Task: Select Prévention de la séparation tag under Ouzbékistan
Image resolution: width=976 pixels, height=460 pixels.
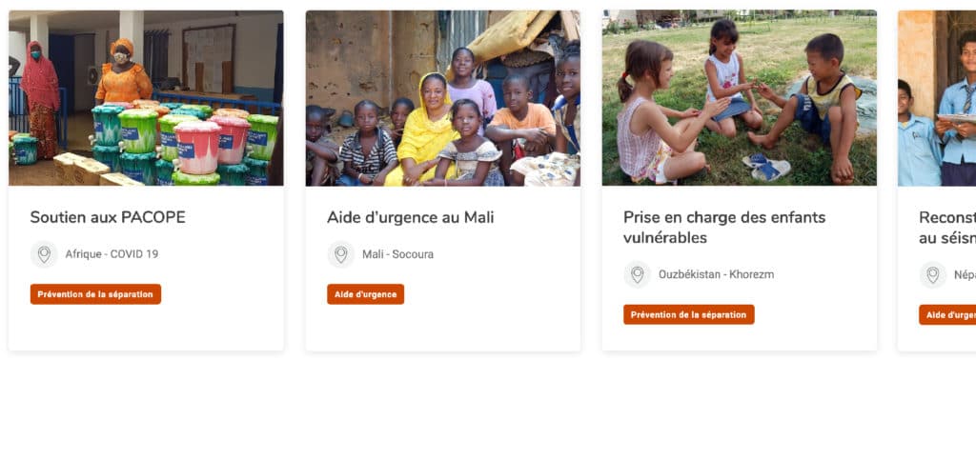Action: [688, 314]
